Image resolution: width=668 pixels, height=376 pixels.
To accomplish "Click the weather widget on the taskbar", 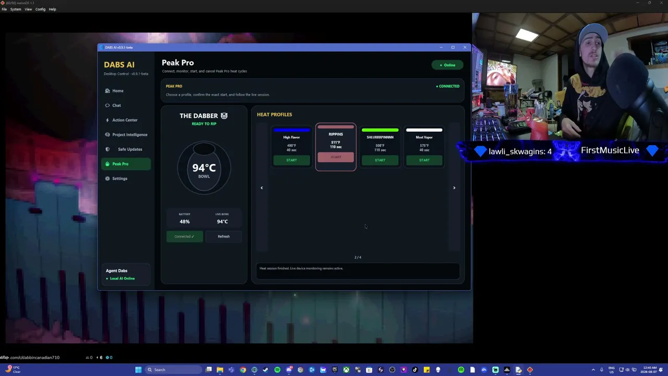I will click(13, 370).
